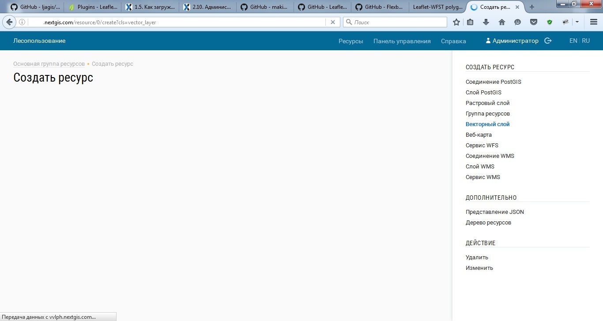Create a 'Сервис WMS' resource
This screenshot has height=321, width=603.
pos(483,177)
